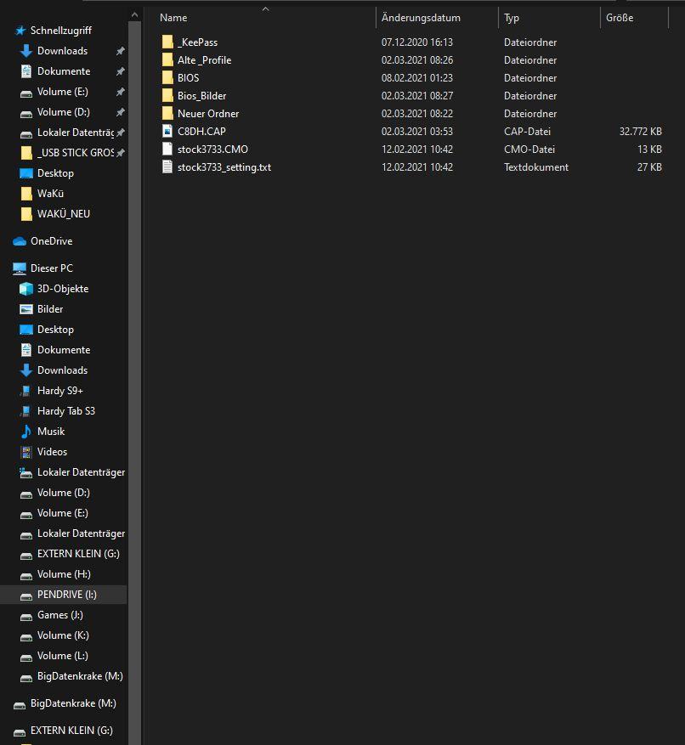Click the pinned Dokumente document icon
This screenshot has height=745, width=685.
[26, 71]
